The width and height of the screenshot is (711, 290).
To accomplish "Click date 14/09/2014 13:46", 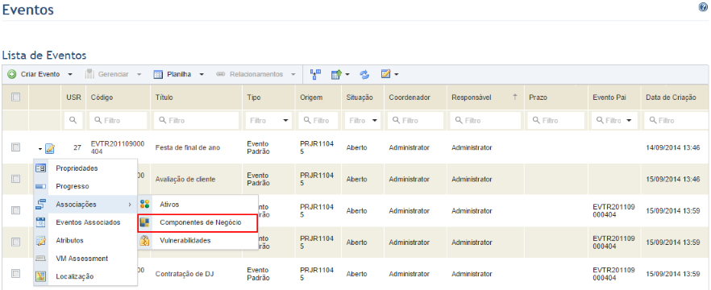I will coord(673,147).
